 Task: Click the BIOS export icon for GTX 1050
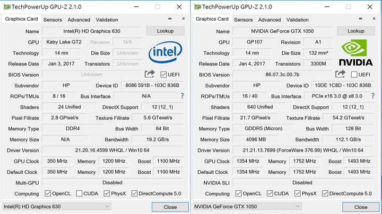(x=341, y=74)
